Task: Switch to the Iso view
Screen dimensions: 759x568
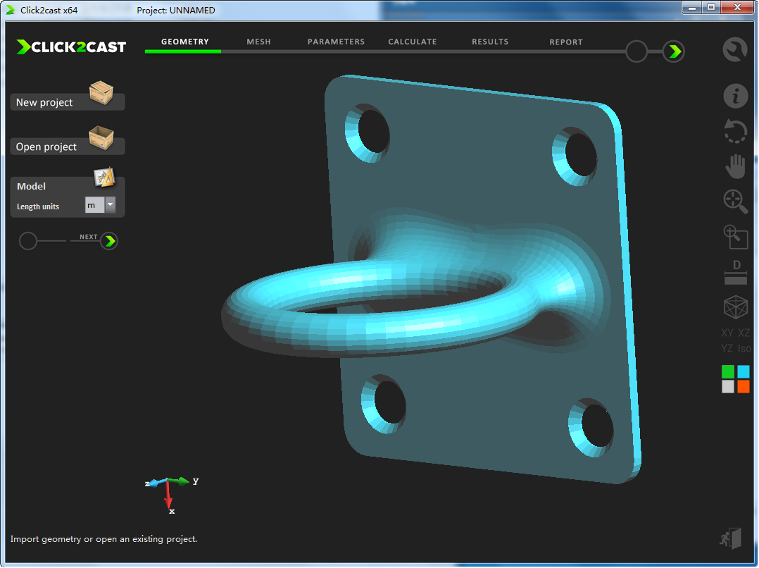Action: pyautogui.click(x=744, y=348)
